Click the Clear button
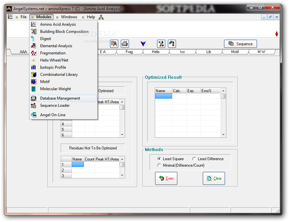The height and width of the screenshot is (222, 289). (x=214, y=178)
